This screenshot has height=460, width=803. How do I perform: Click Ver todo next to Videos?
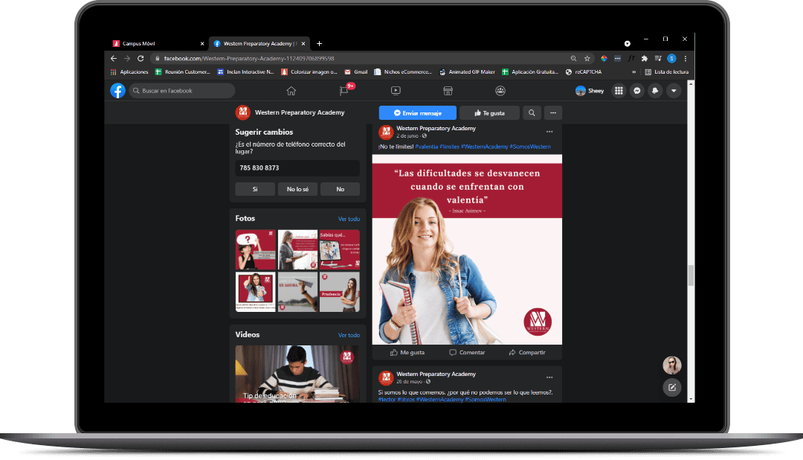pos(349,336)
